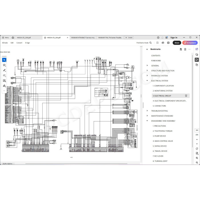Collapse DISASSEMBLY AND ASSEMBLY bookmark
200x200 pixels.
pos(147,121)
